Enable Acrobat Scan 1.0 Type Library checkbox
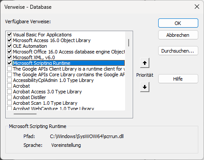 [10, 103]
